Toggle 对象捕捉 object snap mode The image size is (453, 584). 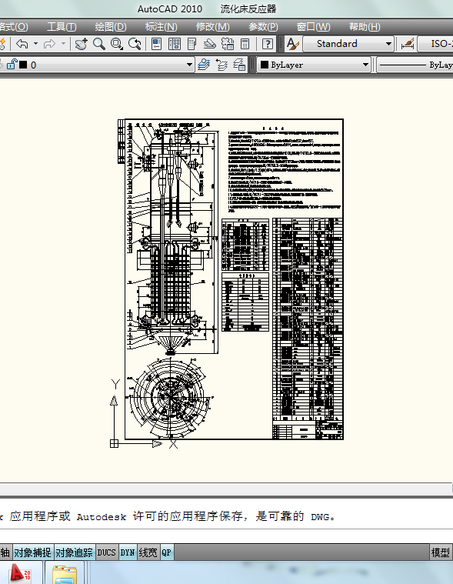click(33, 552)
